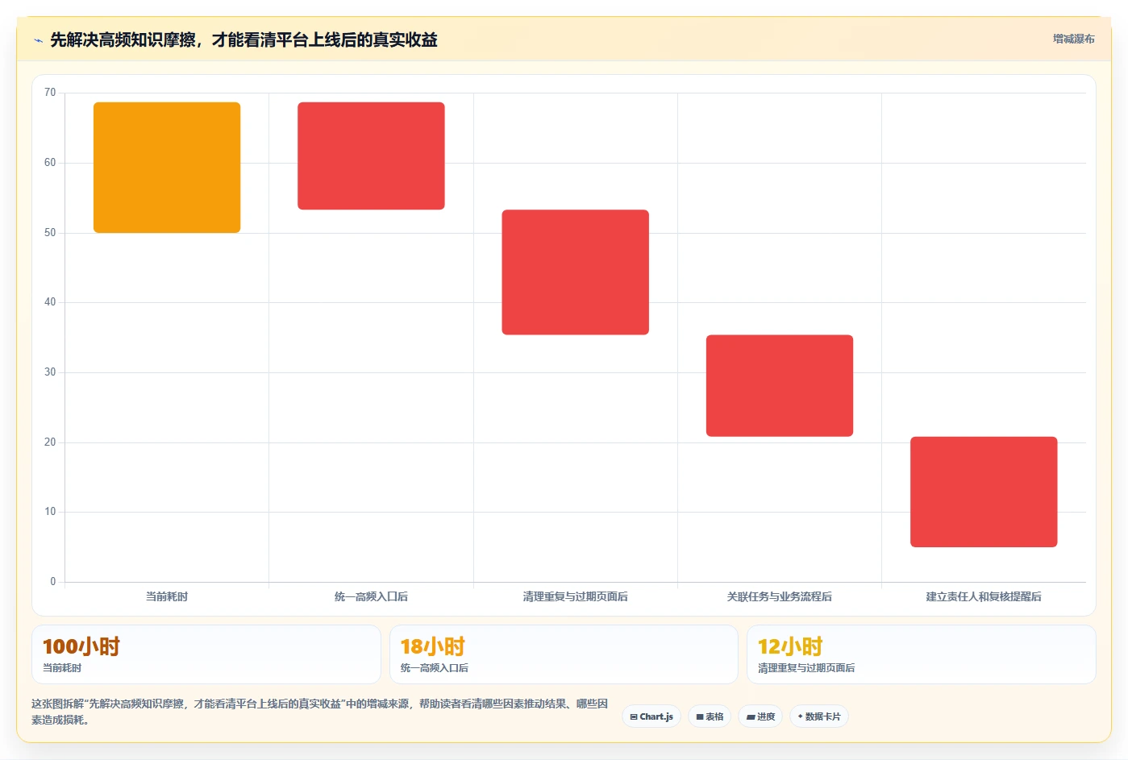The width and height of the screenshot is (1128, 760).
Task: Click the red 建立责任人和复核提醒后 bar
Action: pos(984,492)
